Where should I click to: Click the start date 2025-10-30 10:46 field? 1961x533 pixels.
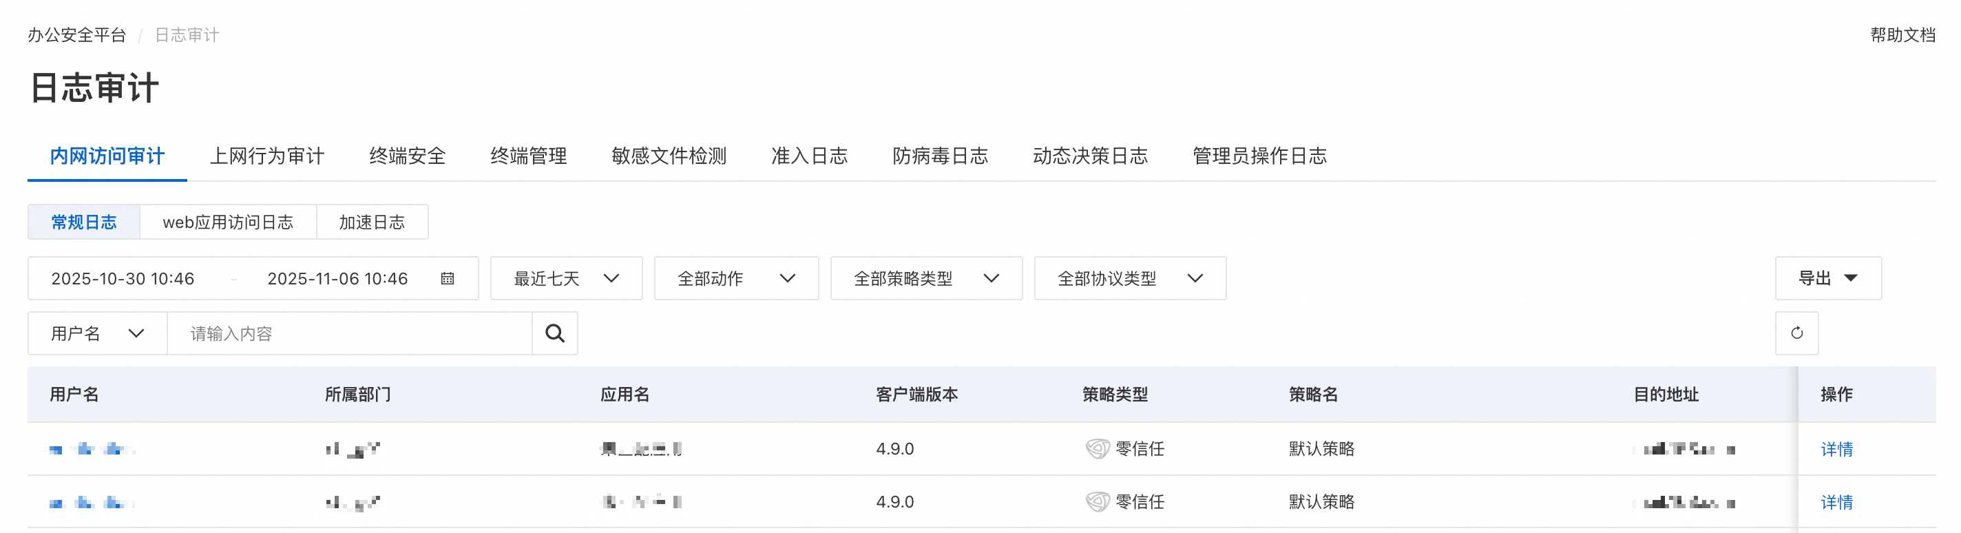click(x=123, y=279)
